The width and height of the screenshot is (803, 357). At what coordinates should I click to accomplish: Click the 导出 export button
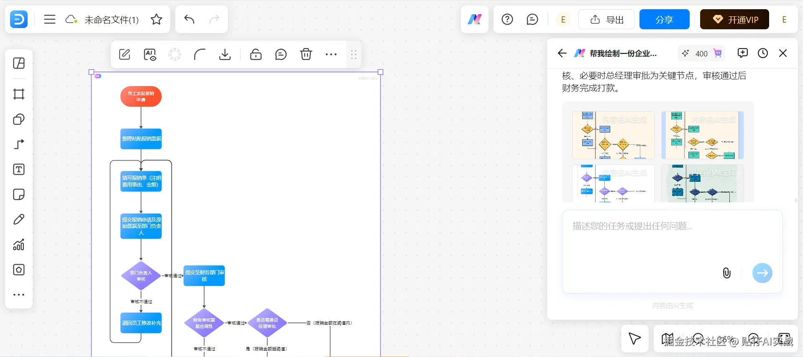pyautogui.click(x=606, y=19)
